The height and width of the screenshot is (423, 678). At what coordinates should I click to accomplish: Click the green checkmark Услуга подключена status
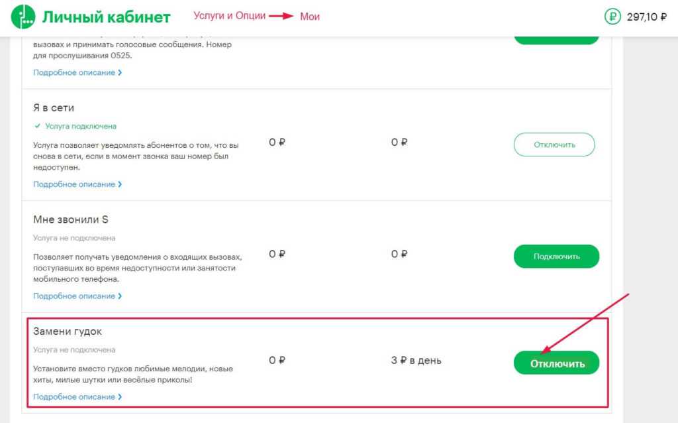pyautogui.click(x=75, y=127)
